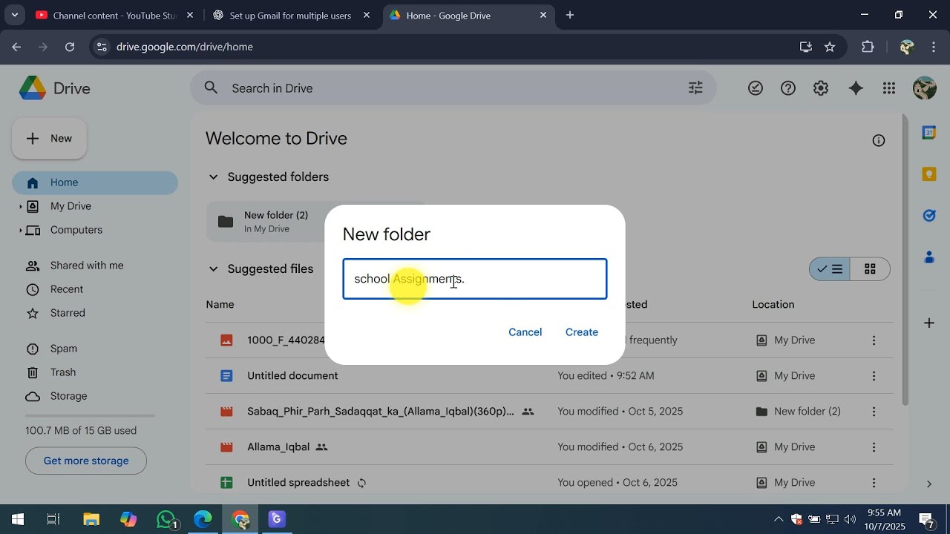Screen dimensions: 950x534
Task: Open the Google apps grid
Action: tap(889, 88)
